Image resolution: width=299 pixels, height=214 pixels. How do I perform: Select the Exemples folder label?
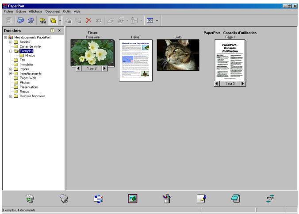26,51
